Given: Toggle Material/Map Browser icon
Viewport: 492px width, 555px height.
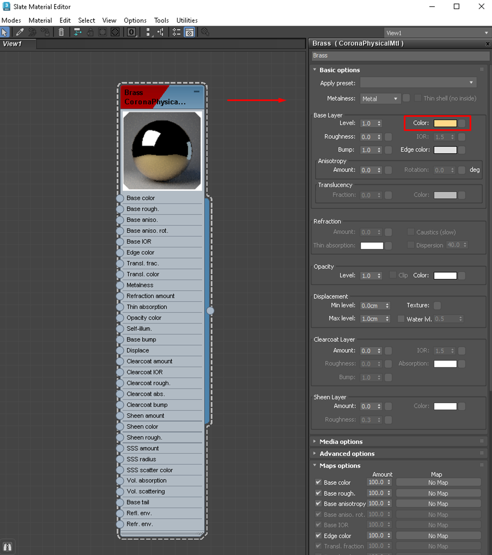Looking at the screenshot, I should pyautogui.click(x=177, y=32).
